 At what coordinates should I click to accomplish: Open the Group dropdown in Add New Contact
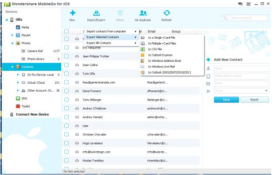[266, 91]
